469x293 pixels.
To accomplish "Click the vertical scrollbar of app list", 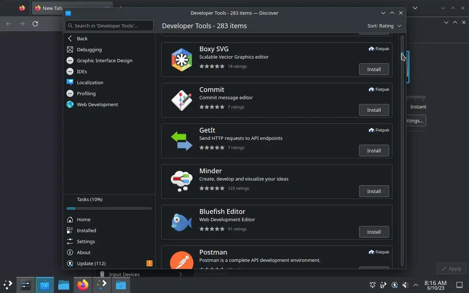I will coord(402,151).
